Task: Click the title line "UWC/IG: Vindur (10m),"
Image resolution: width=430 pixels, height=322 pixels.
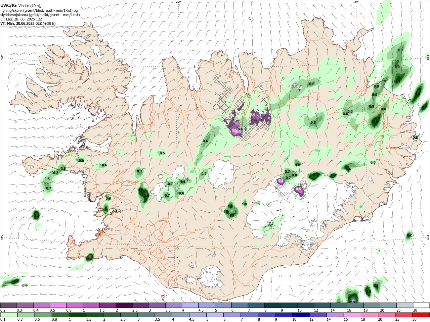Action: (20, 6)
